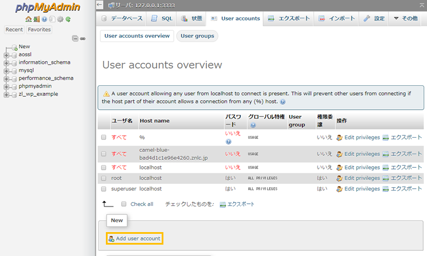
Task: Click the logout door icon in the sidebar
Action: point(36,19)
